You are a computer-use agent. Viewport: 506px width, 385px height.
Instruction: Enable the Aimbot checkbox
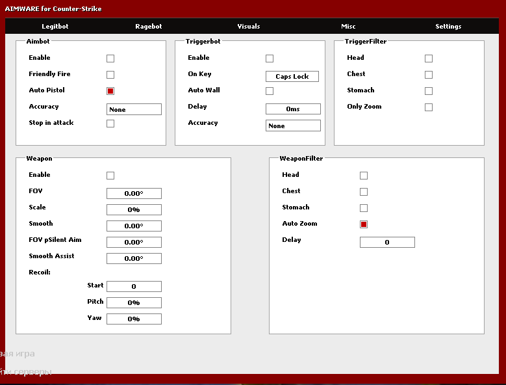click(110, 59)
